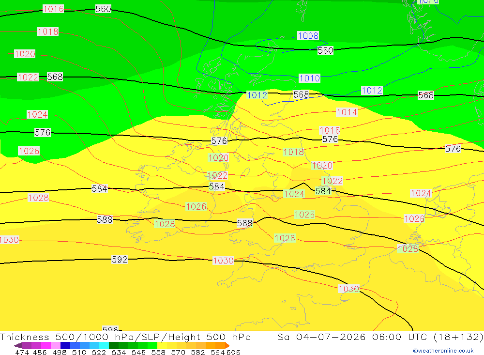Click the 1030 label on the 592 contour
This screenshot has height=355, width=484.
click(x=223, y=261)
